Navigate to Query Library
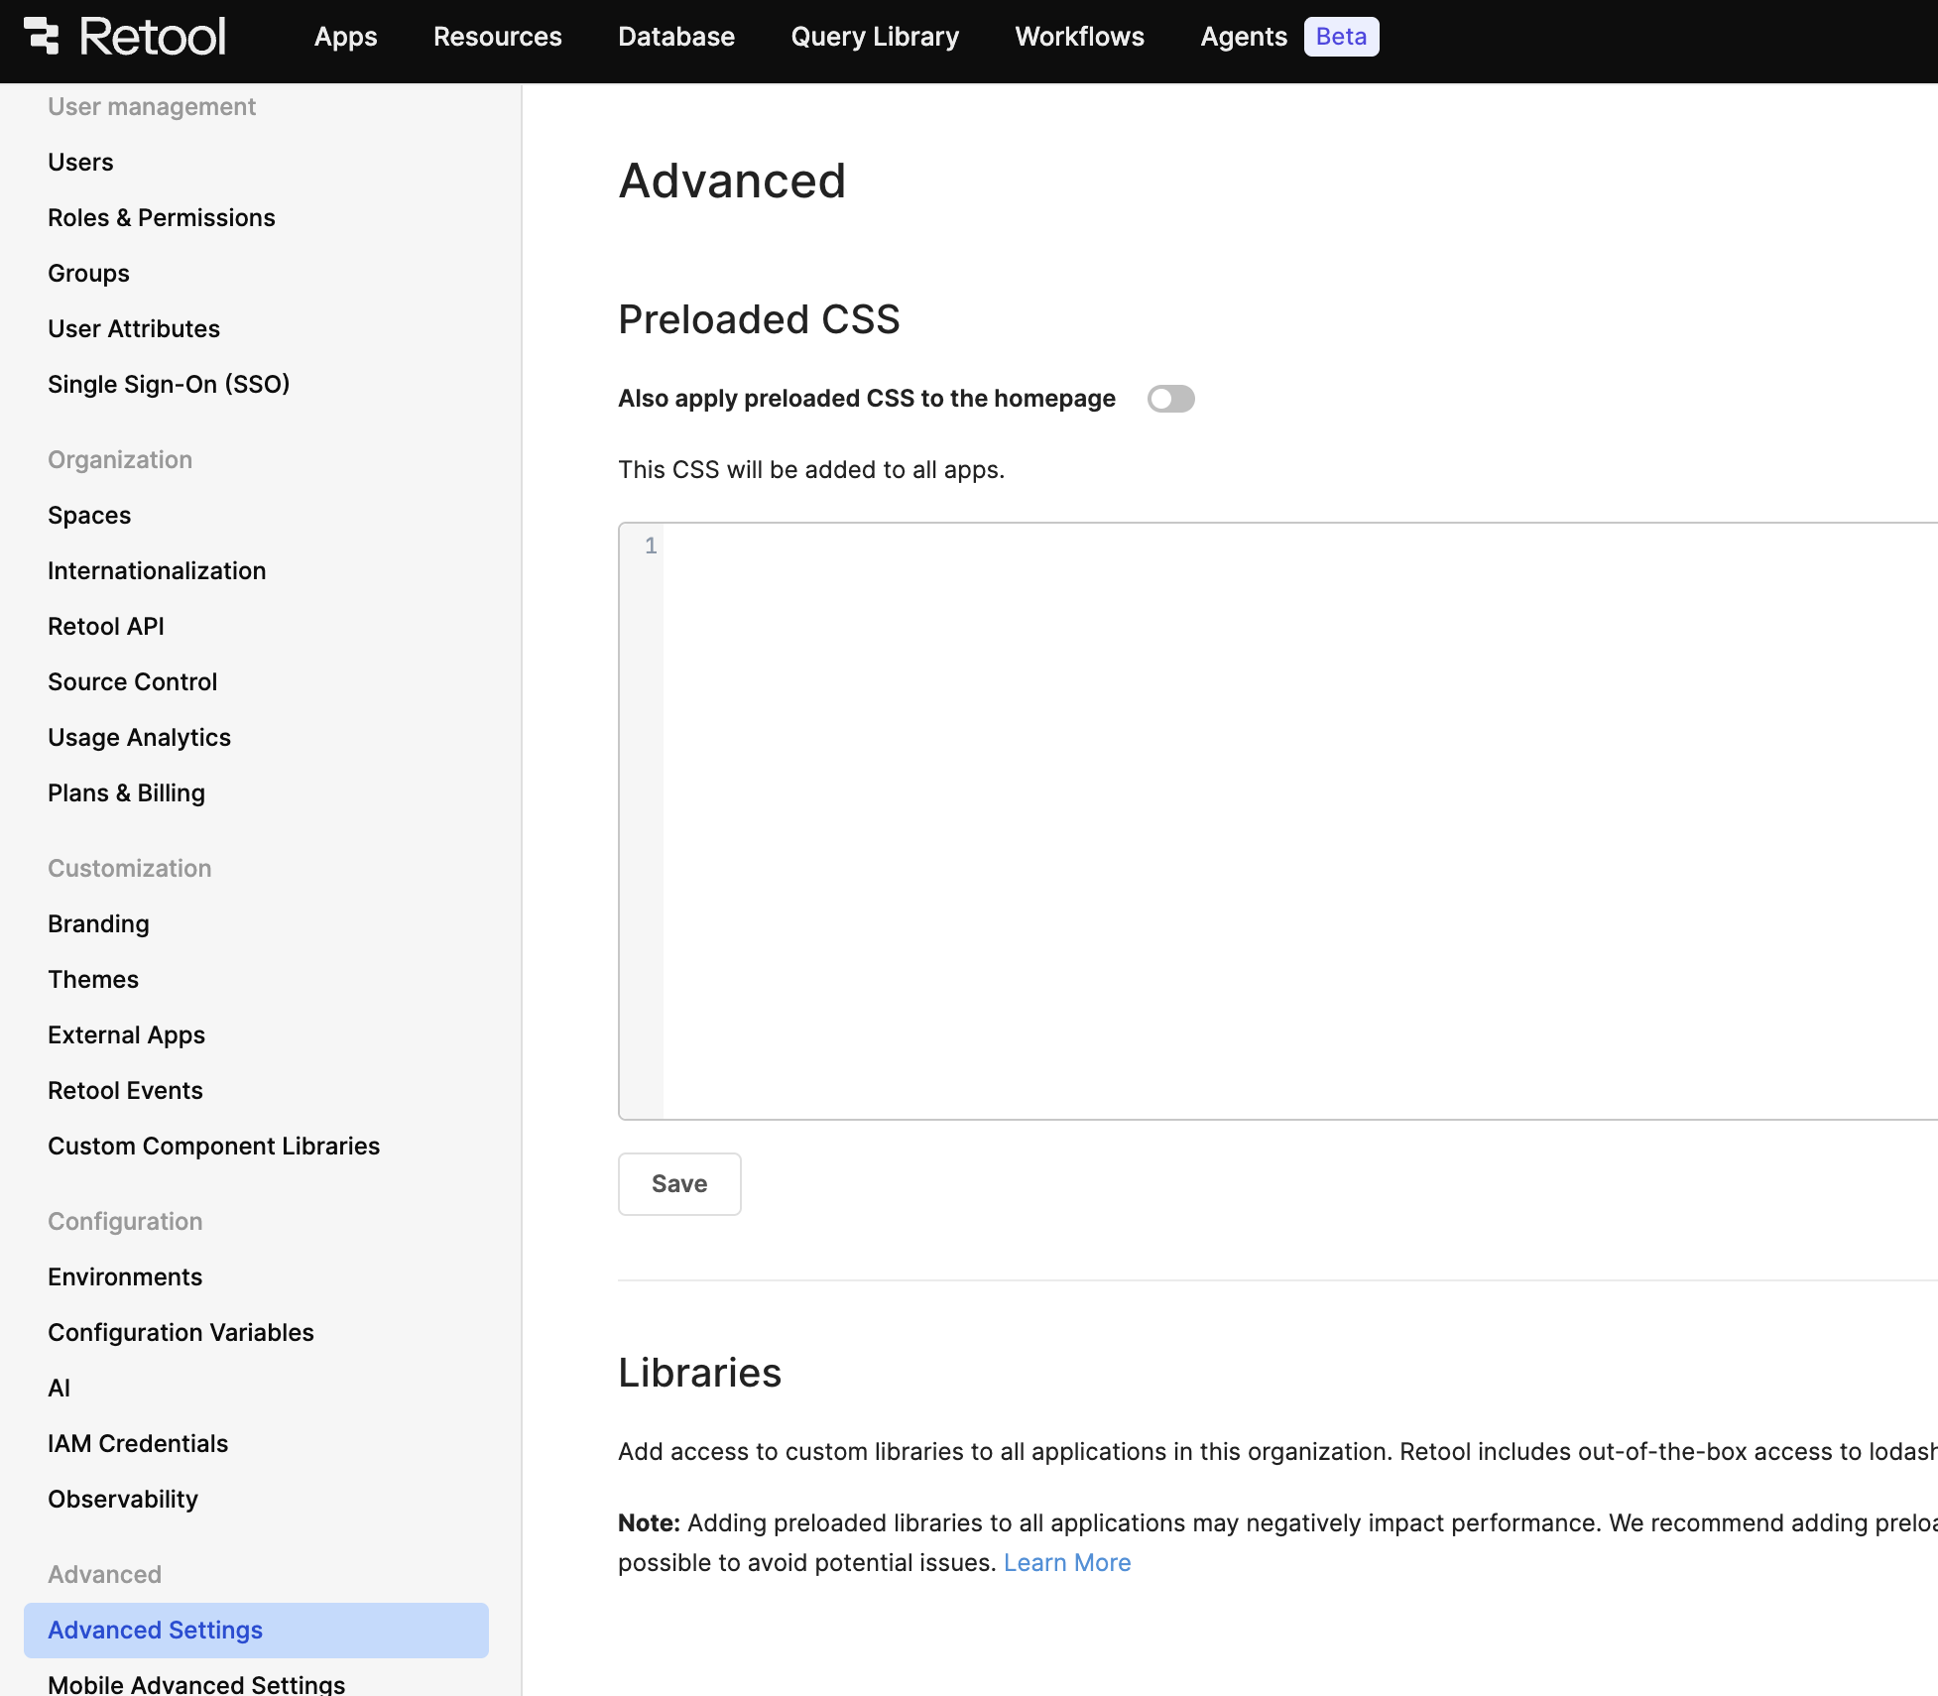 874,37
